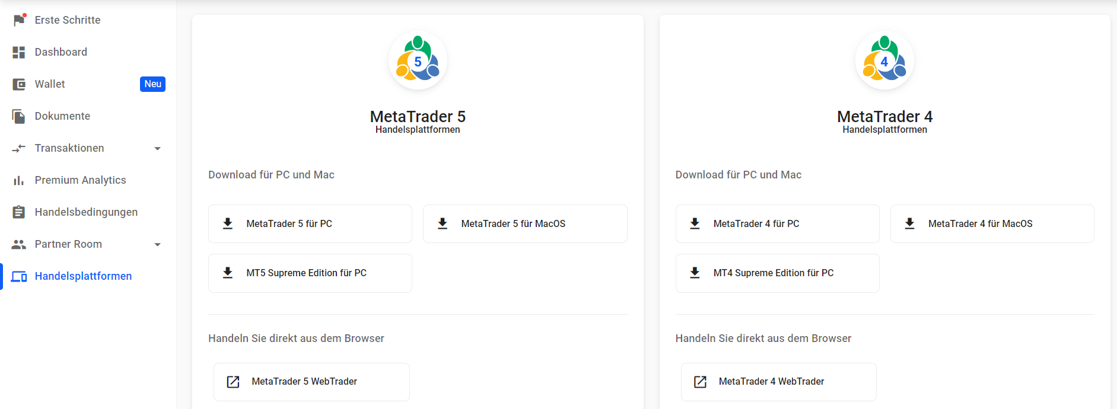
Task: Click the Erste Schritte flag icon
Action: (x=19, y=20)
